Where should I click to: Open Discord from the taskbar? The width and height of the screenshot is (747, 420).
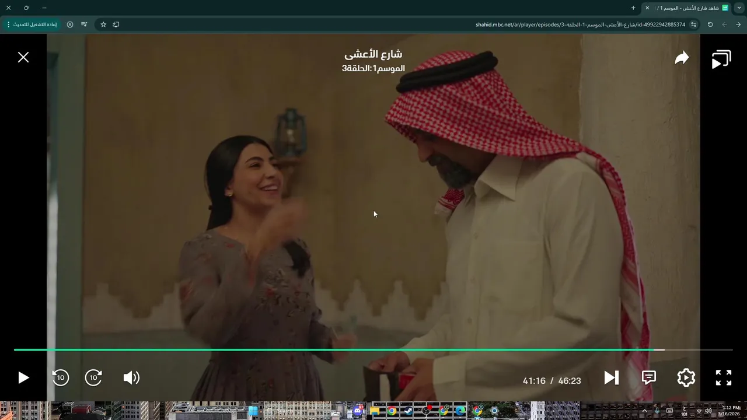click(358, 411)
